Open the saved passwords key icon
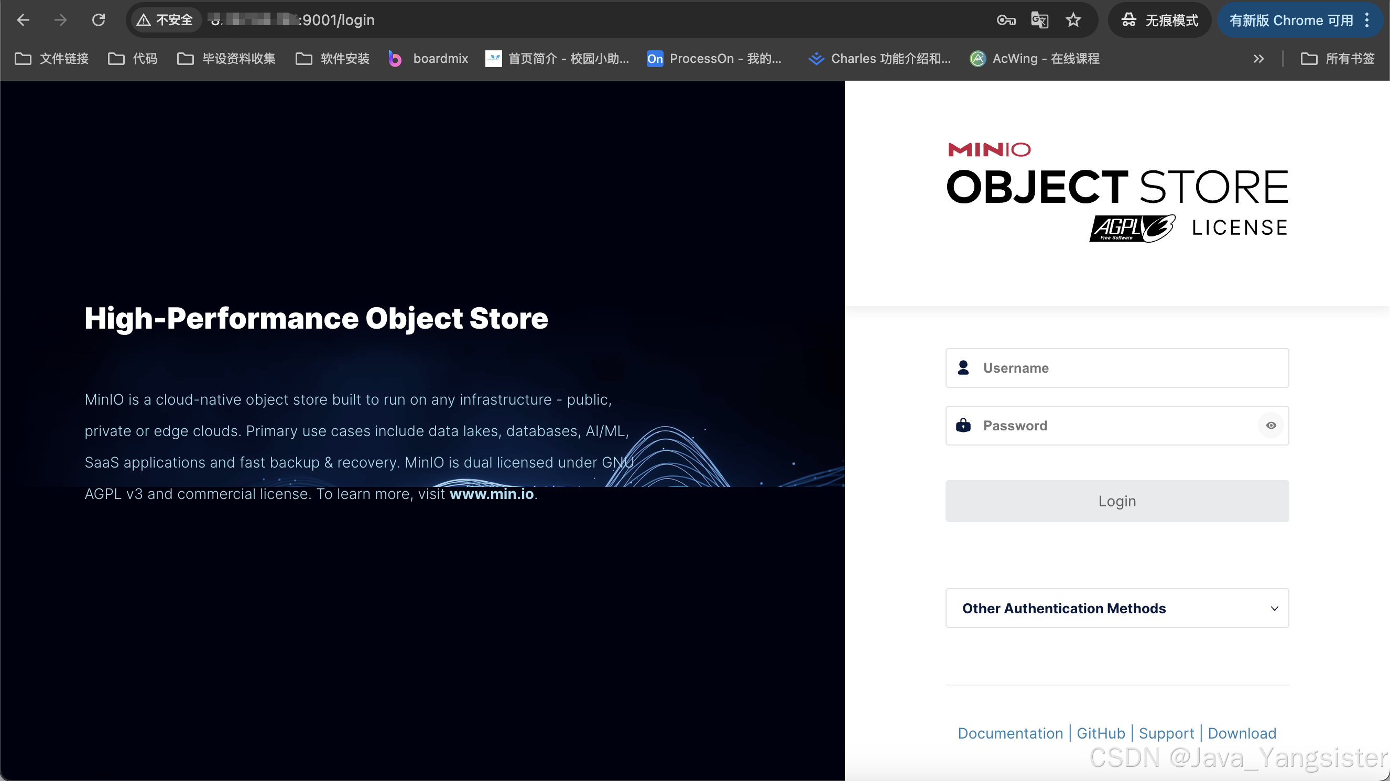 (x=1006, y=20)
